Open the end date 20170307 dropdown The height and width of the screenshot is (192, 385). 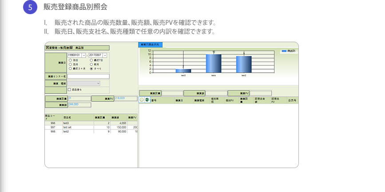point(105,55)
